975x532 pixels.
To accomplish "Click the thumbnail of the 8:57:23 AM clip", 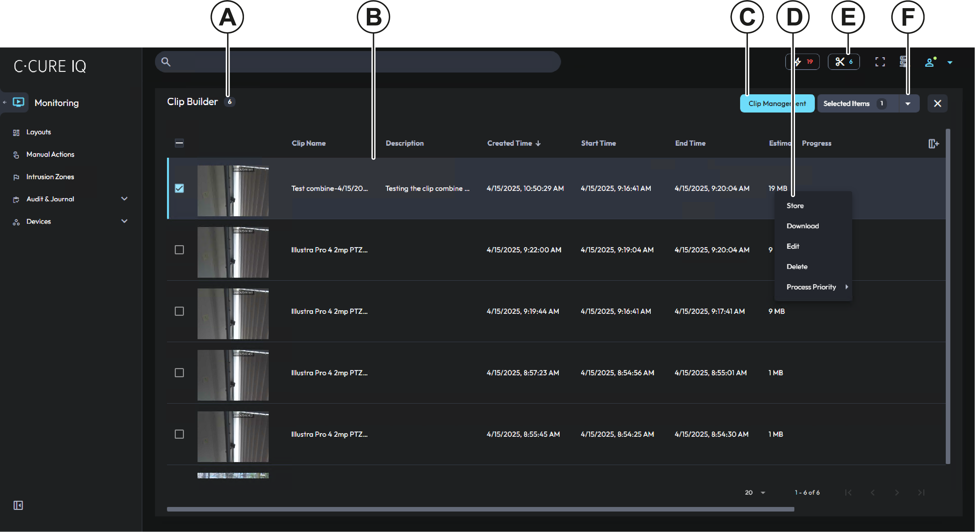I will pyautogui.click(x=233, y=375).
